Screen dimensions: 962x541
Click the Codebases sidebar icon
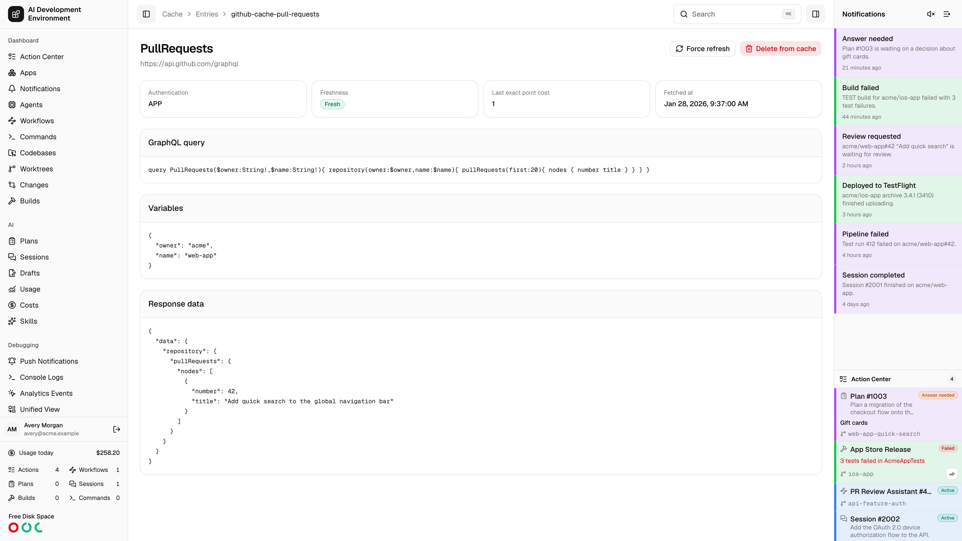(x=12, y=153)
